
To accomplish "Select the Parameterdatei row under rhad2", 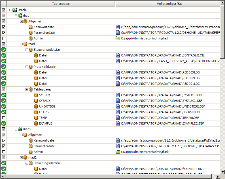I will (111, 146).
